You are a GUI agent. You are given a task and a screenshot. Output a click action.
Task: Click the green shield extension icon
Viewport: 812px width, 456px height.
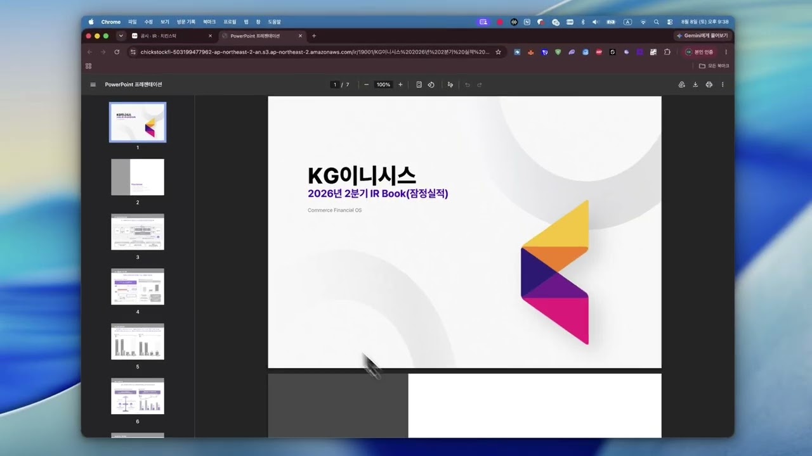tap(558, 52)
